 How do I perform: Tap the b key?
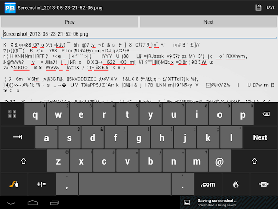coord(150,161)
